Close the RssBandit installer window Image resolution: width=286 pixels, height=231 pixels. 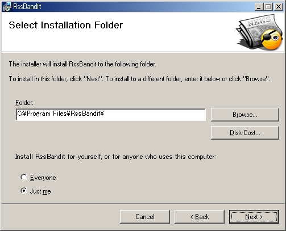[279, 7]
